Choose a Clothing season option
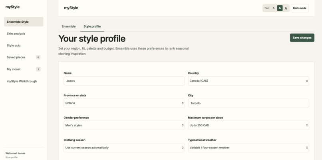322x160 pixels. 124,148
